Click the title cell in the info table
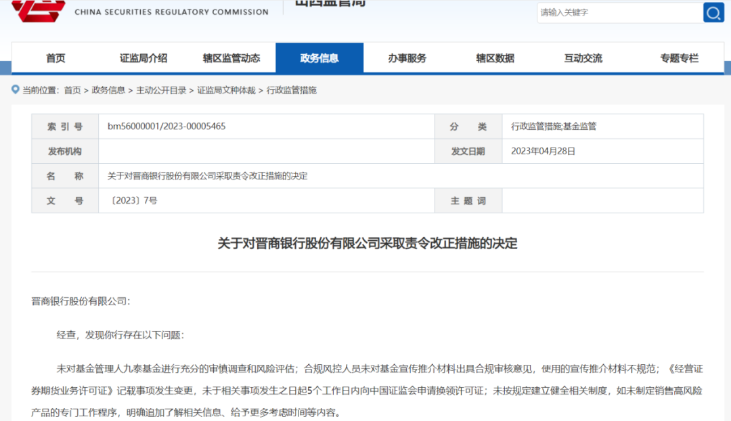This screenshot has height=421, width=731. [x=401, y=176]
